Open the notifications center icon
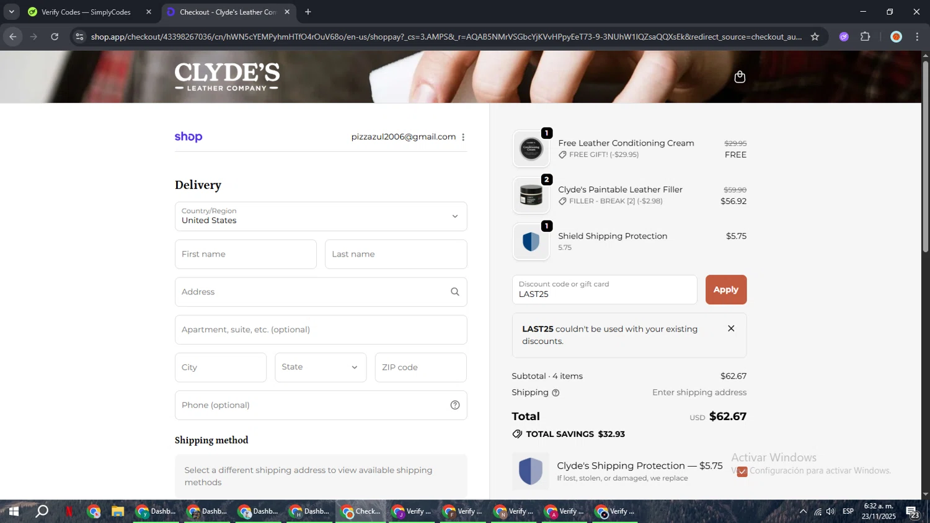The height and width of the screenshot is (523, 930). pyautogui.click(x=913, y=512)
